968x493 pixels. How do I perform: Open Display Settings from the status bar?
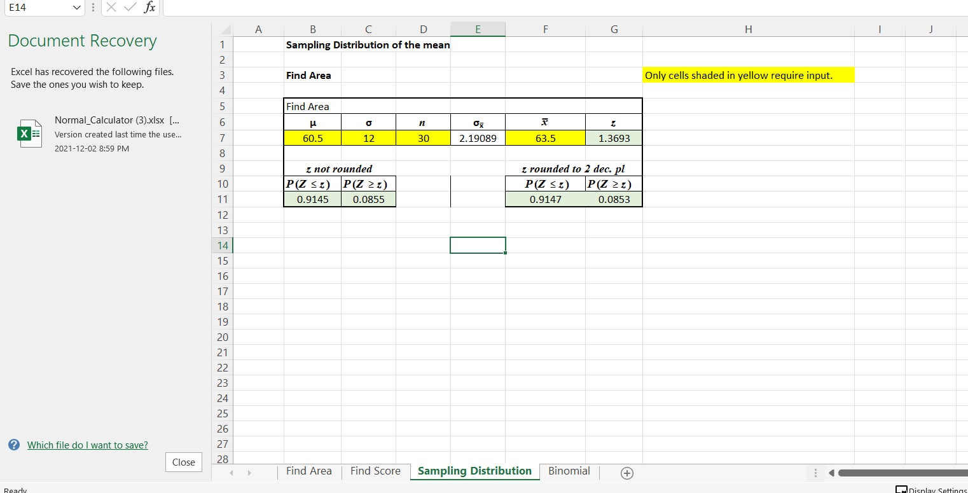click(932, 489)
